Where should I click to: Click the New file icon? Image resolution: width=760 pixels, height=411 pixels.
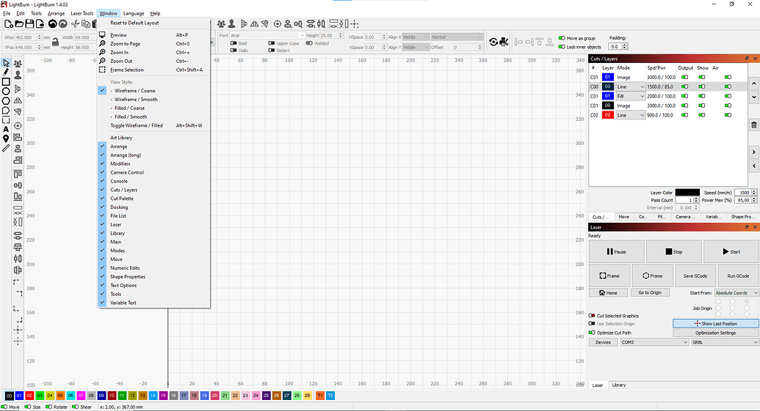(8, 23)
